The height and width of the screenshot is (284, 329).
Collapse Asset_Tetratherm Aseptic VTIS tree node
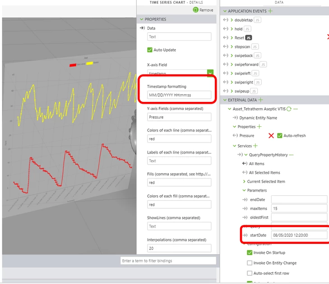tap(230, 109)
